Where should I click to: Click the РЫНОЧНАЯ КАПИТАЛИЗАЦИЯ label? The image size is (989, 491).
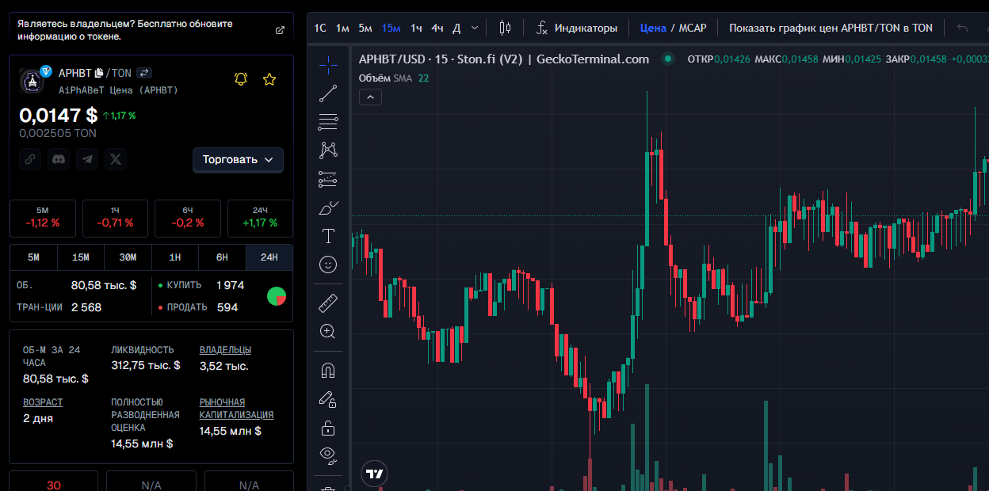click(237, 408)
